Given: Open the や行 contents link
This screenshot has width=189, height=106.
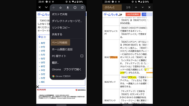Looking at the screenshot, I should (43, 70).
